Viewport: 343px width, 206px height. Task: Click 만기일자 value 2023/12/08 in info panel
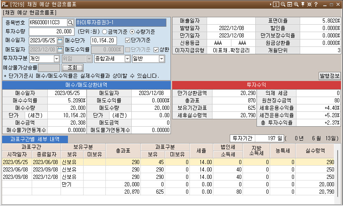coord(231,36)
